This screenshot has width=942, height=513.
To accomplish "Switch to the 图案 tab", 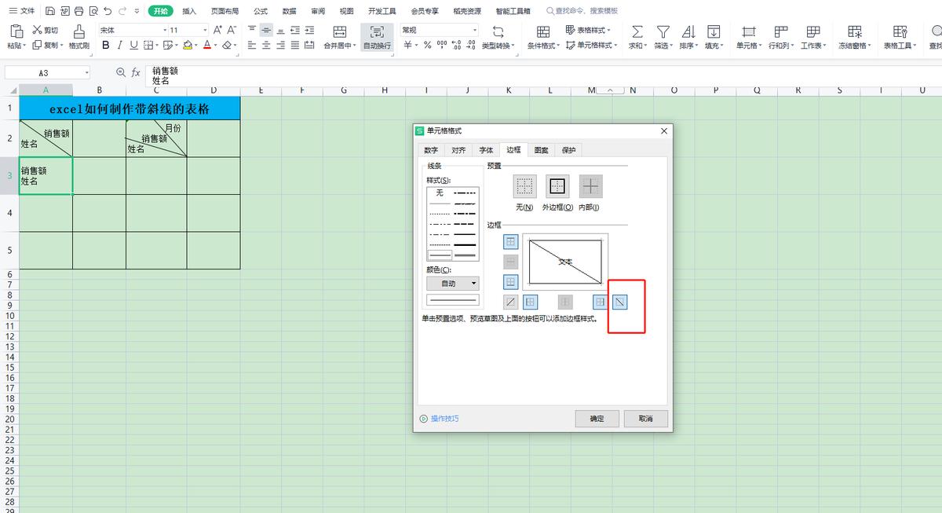I will click(542, 150).
